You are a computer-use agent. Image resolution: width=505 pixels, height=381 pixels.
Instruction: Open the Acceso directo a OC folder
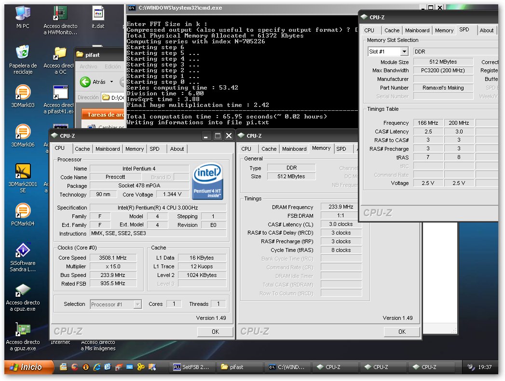click(60, 60)
